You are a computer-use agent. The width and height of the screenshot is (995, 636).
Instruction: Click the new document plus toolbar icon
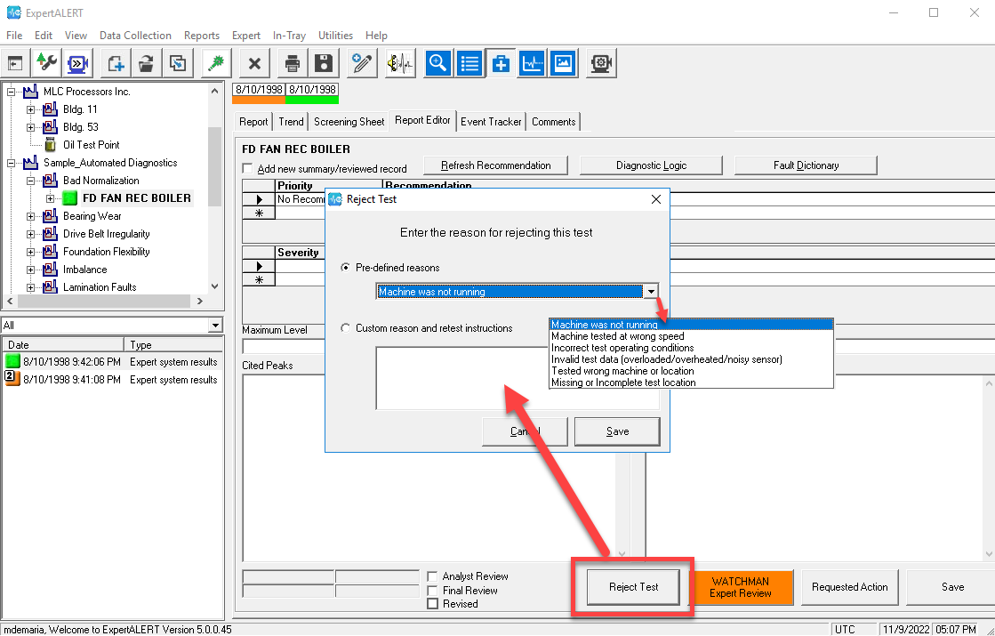116,63
